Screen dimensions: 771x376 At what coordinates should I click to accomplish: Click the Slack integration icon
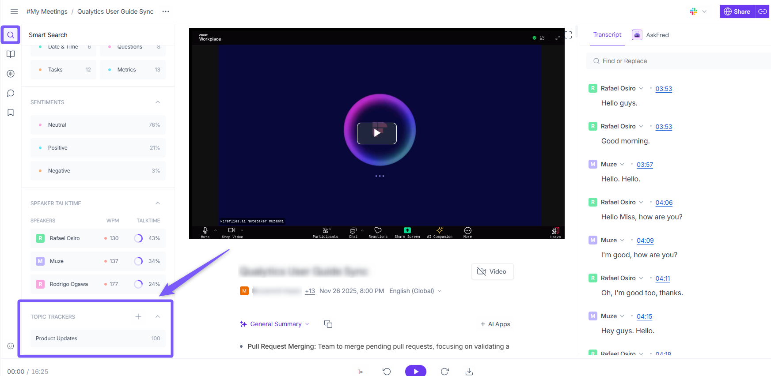[694, 11]
